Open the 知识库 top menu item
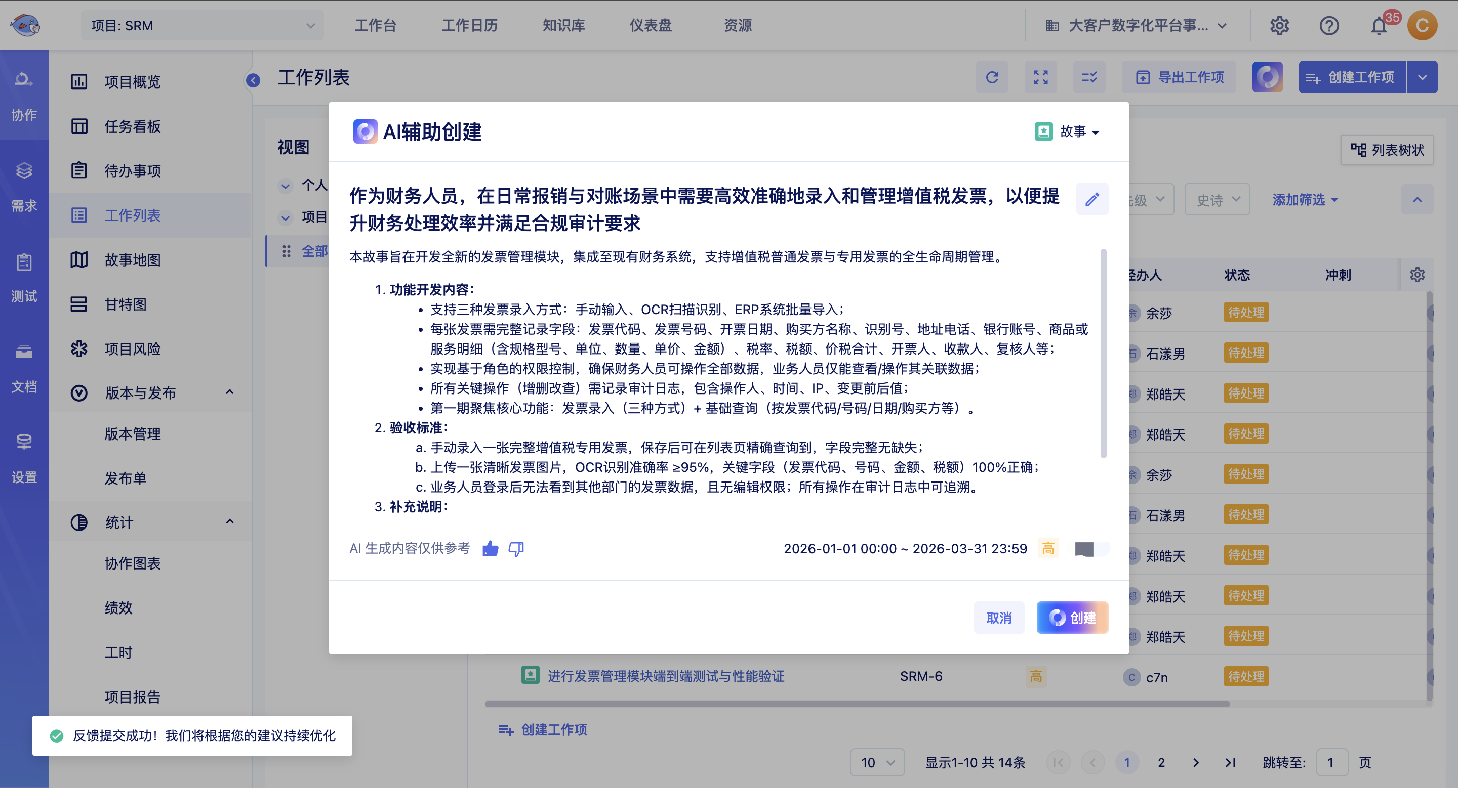The width and height of the screenshot is (1458, 788). tap(563, 26)
